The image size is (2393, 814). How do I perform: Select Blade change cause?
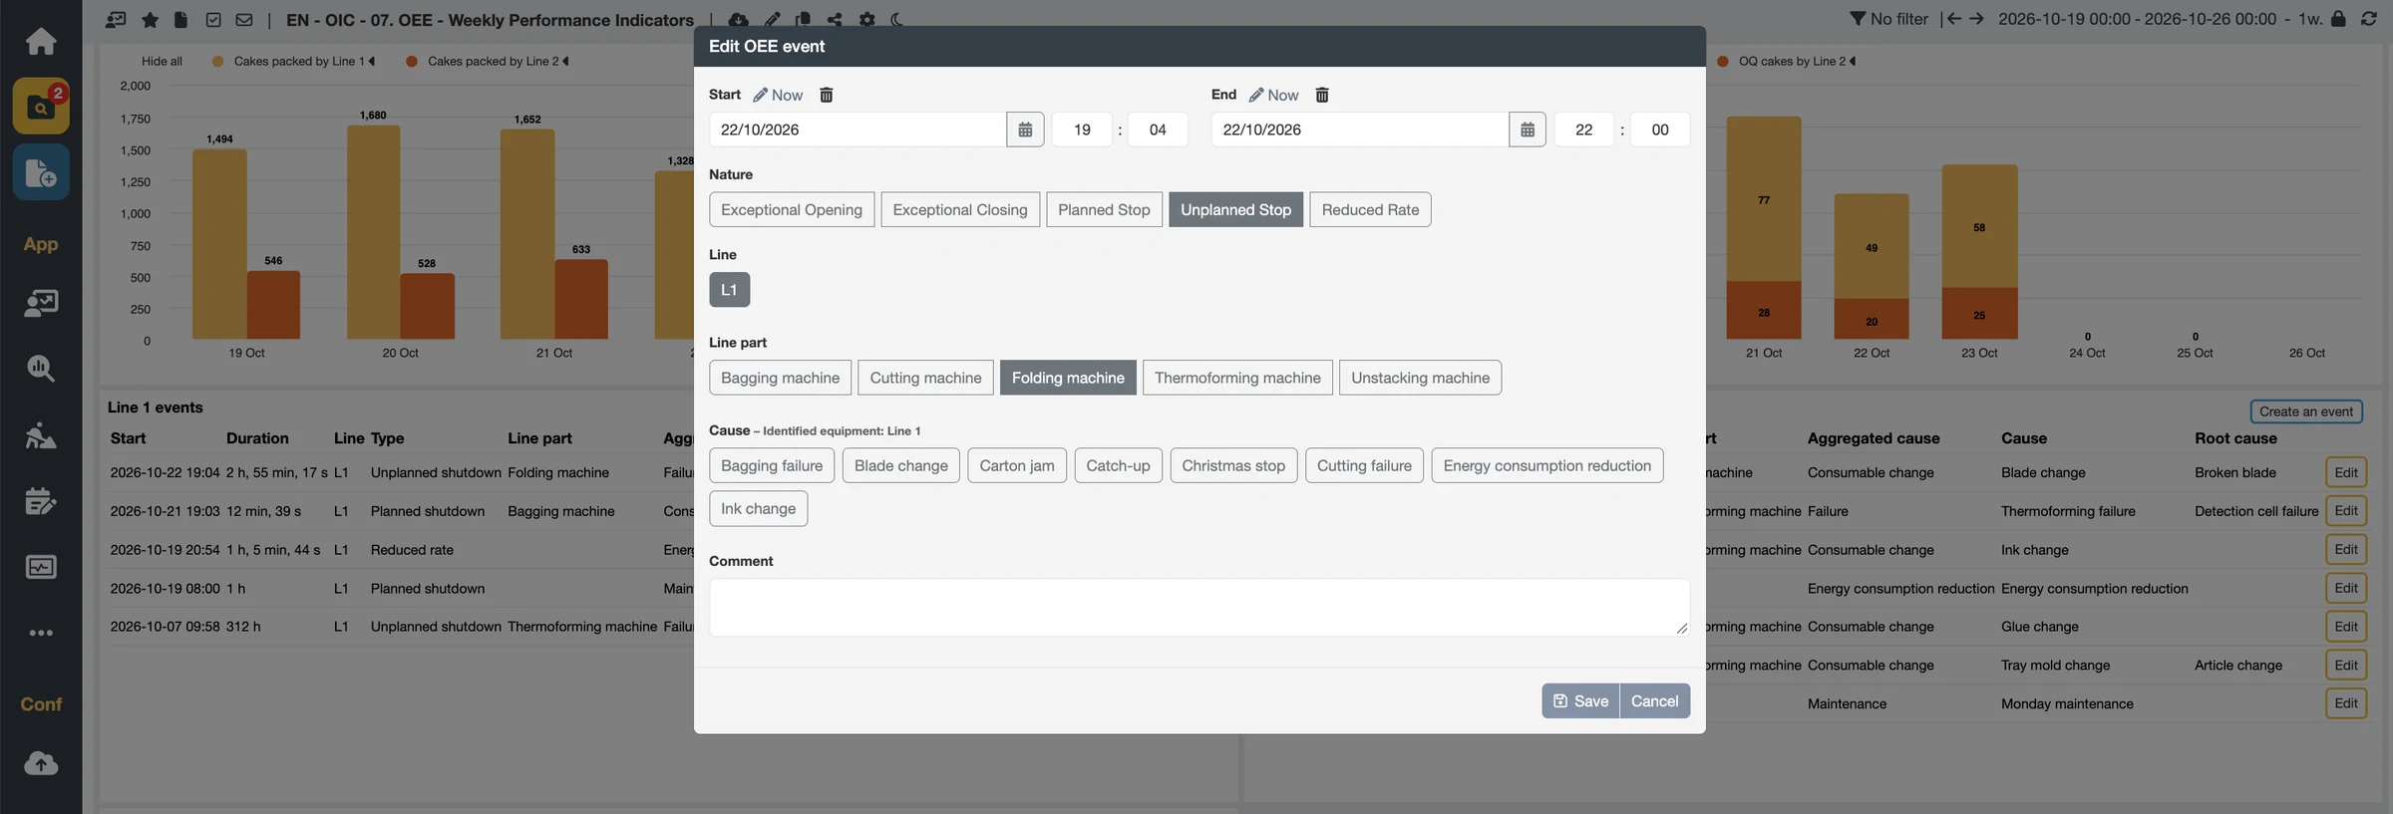[901, 465]
